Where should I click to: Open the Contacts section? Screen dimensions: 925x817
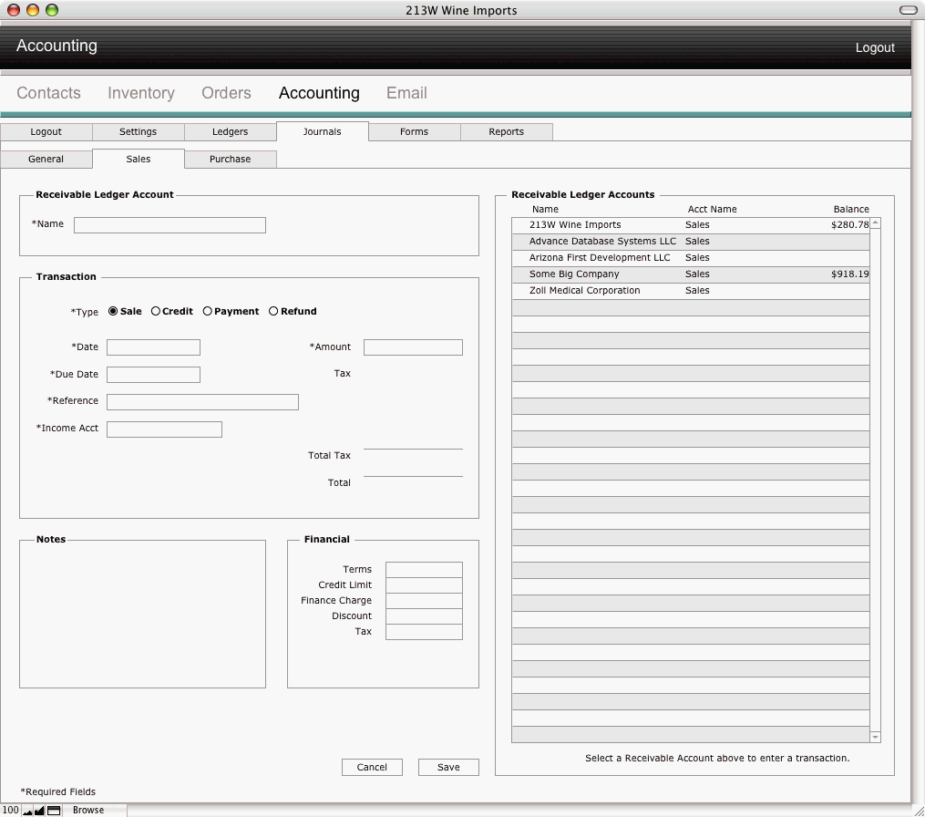48,93
